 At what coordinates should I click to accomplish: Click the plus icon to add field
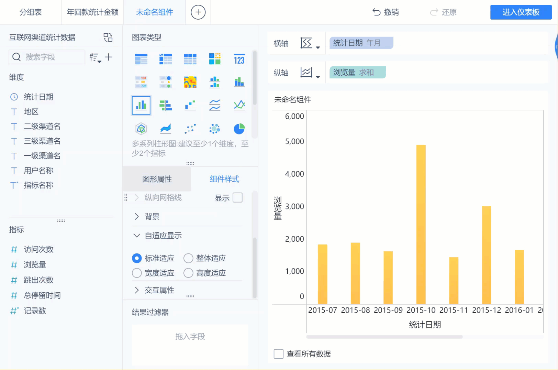[x=109, y=57]
